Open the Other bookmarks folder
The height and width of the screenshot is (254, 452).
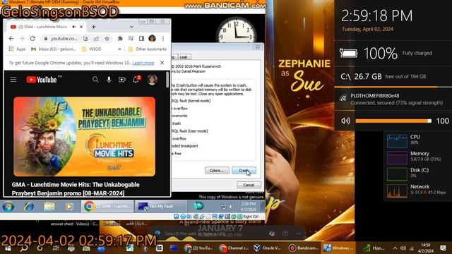pos(148,49)
